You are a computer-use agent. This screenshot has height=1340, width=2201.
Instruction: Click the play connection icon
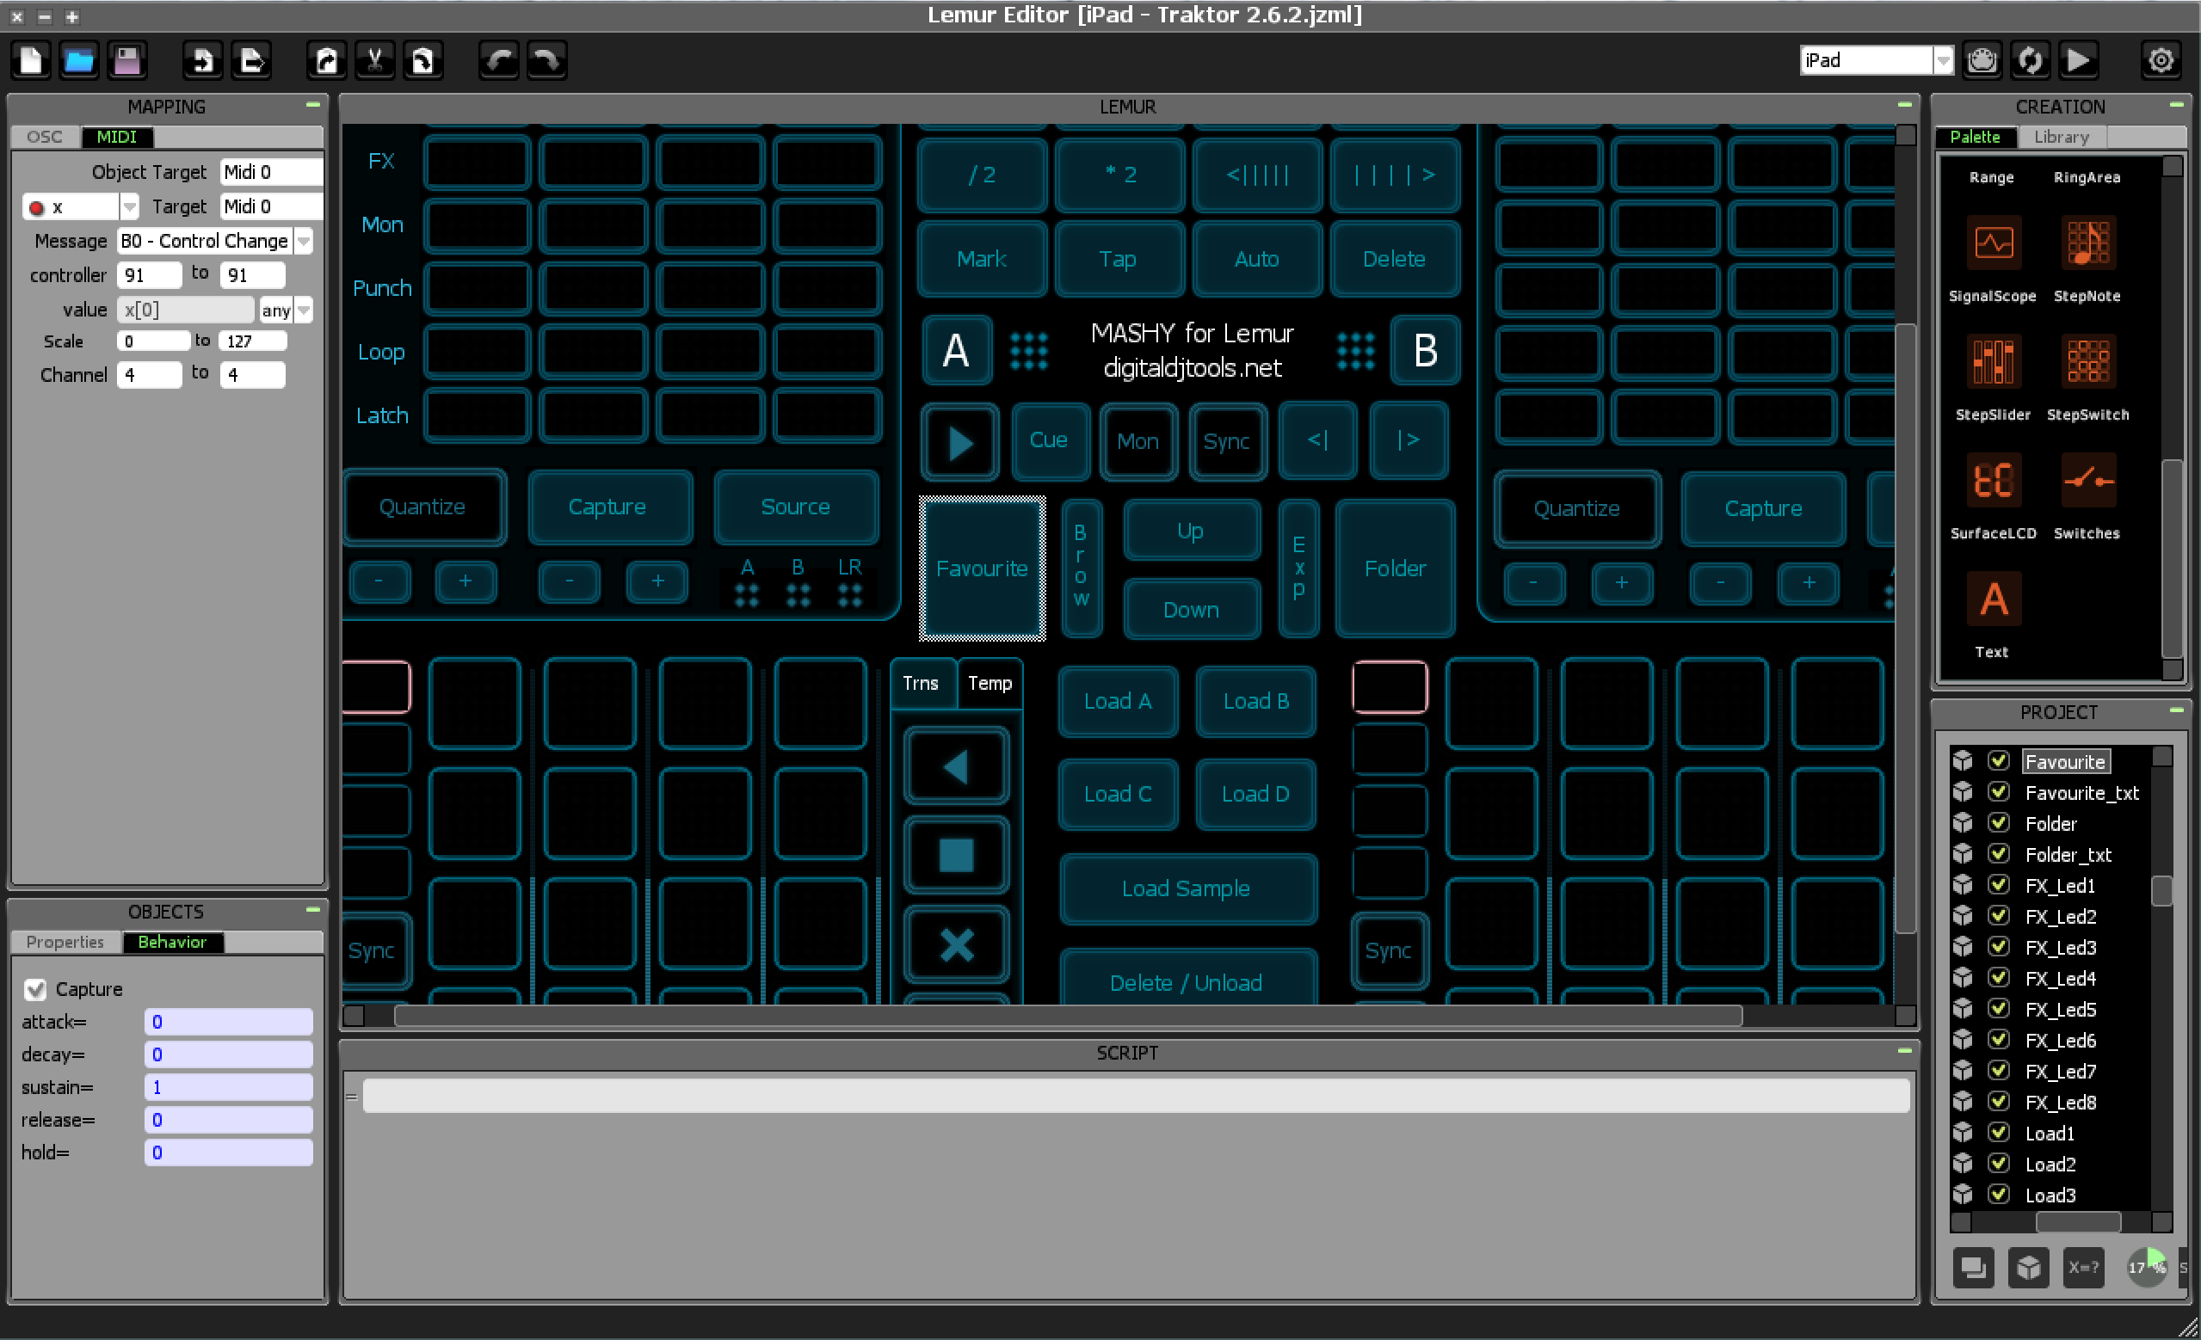point(2079,60)
